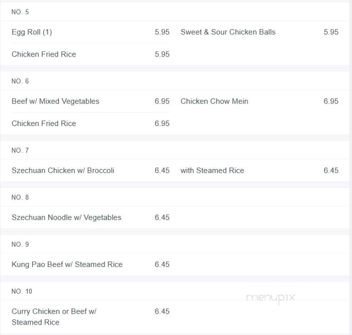Click the menupix watermark logo
352x335 pixels.
(271, 298)
